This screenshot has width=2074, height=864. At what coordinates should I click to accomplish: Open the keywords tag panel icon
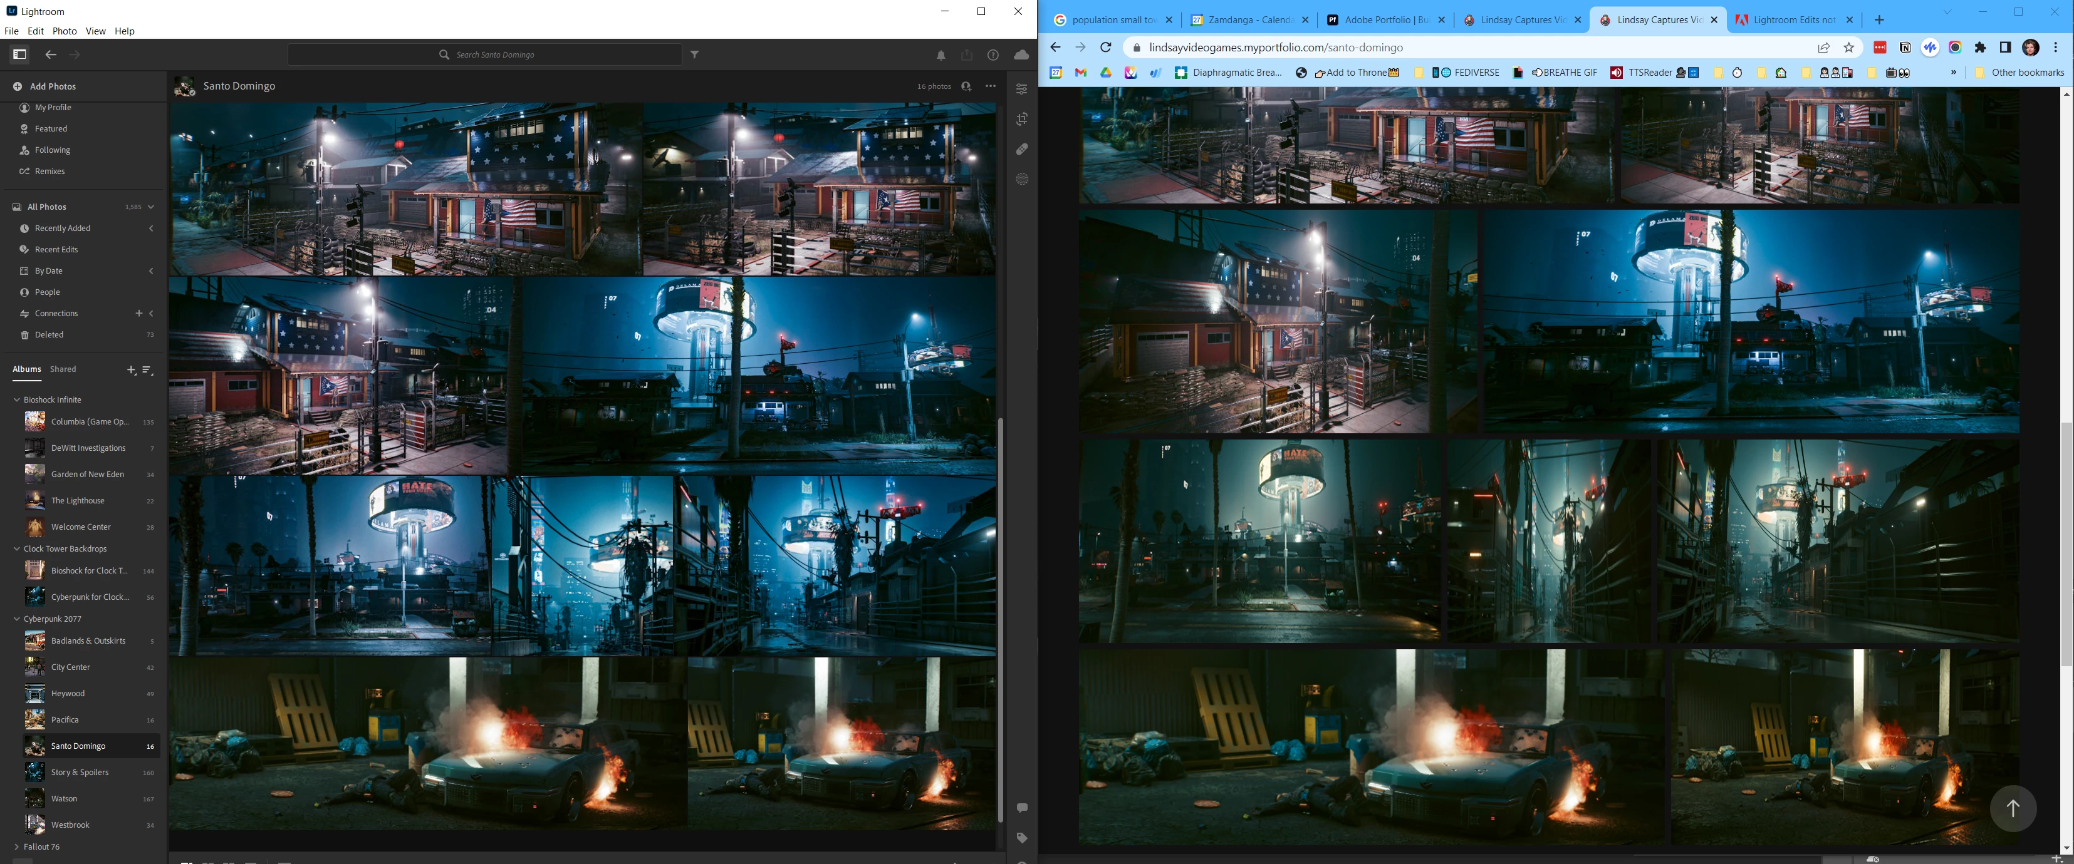click(x=1022, y=838)
